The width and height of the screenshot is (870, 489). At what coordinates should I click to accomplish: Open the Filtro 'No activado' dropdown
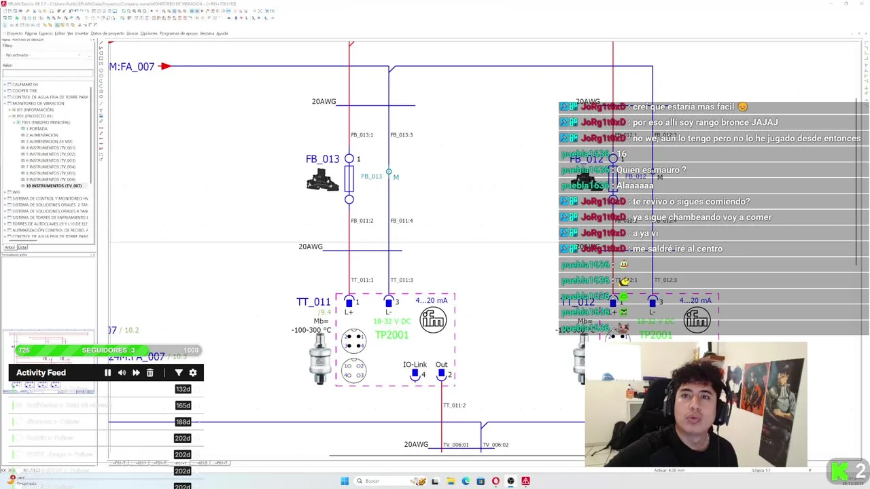coord(43,55)
